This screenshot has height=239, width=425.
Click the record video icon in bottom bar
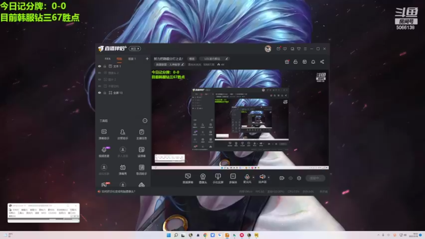tap(282, 178)
